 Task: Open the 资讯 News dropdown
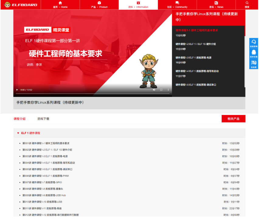tap(216, 5)
